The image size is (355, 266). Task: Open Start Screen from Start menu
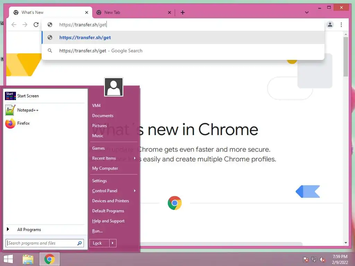pyautogui.click(x=45, y=96)
